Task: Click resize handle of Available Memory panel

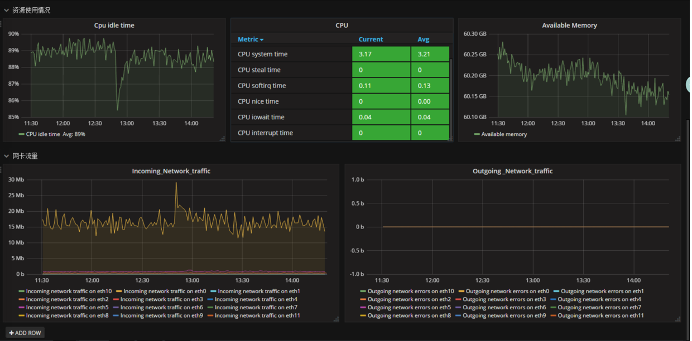Action: [x=678, y=139]
